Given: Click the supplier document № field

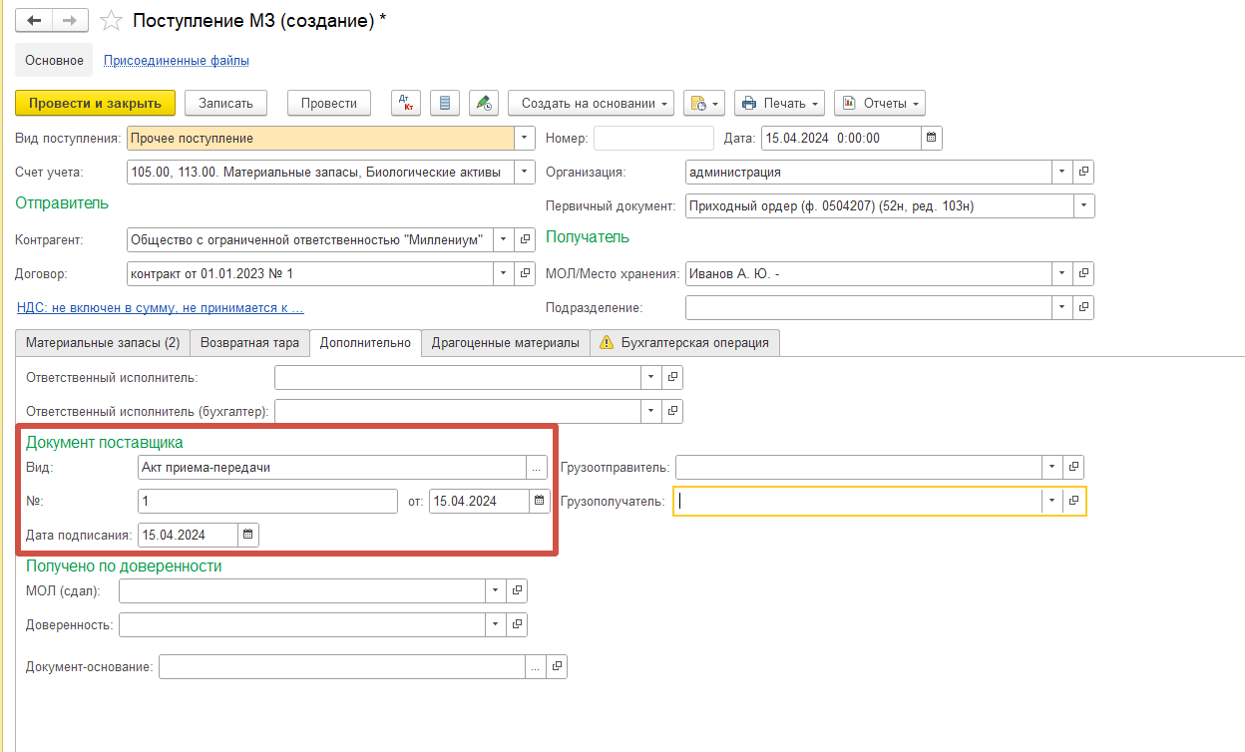Looking at the screenshot, I should click(268, 501).
